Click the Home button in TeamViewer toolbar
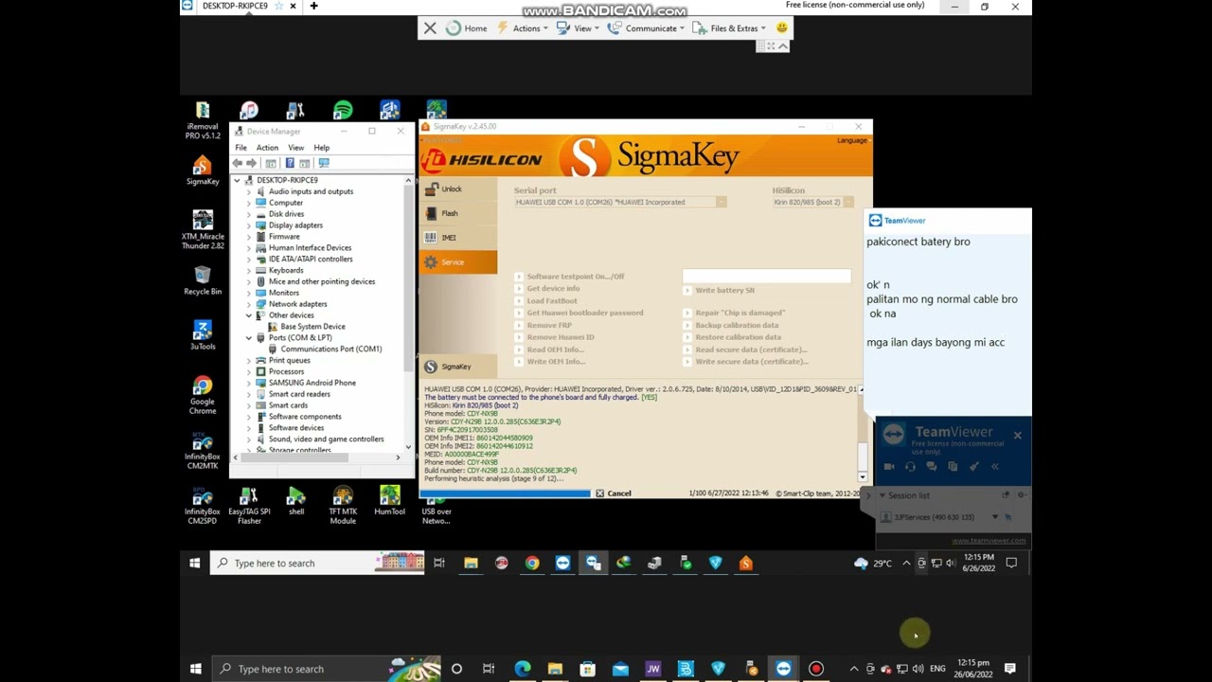 pos(467,28)
